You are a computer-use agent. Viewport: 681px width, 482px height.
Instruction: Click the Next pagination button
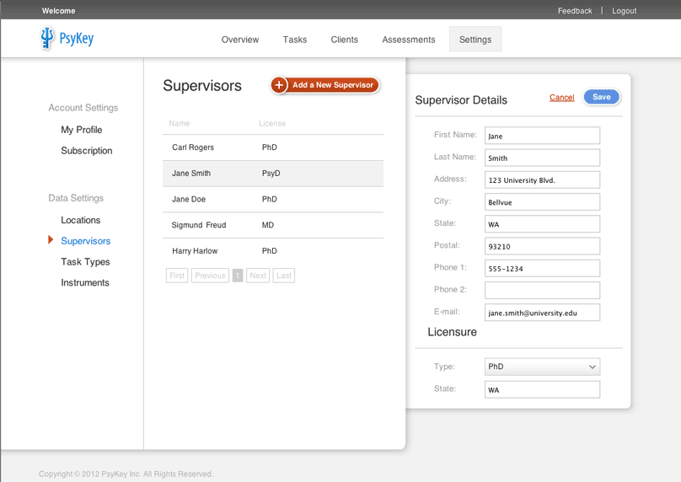pos(258,276)
